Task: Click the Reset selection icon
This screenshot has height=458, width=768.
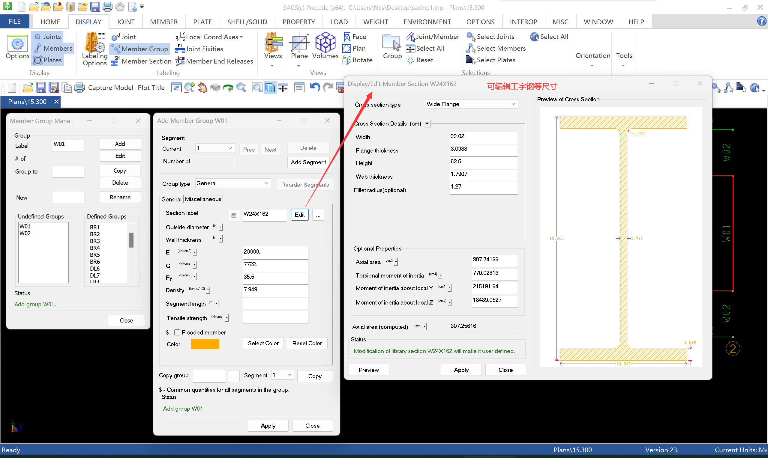Action: coord(410,60)
